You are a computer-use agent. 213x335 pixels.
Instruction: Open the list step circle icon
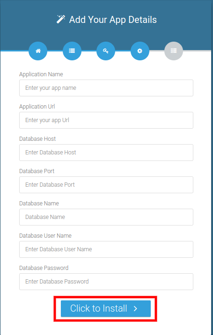tap(72, 51)
